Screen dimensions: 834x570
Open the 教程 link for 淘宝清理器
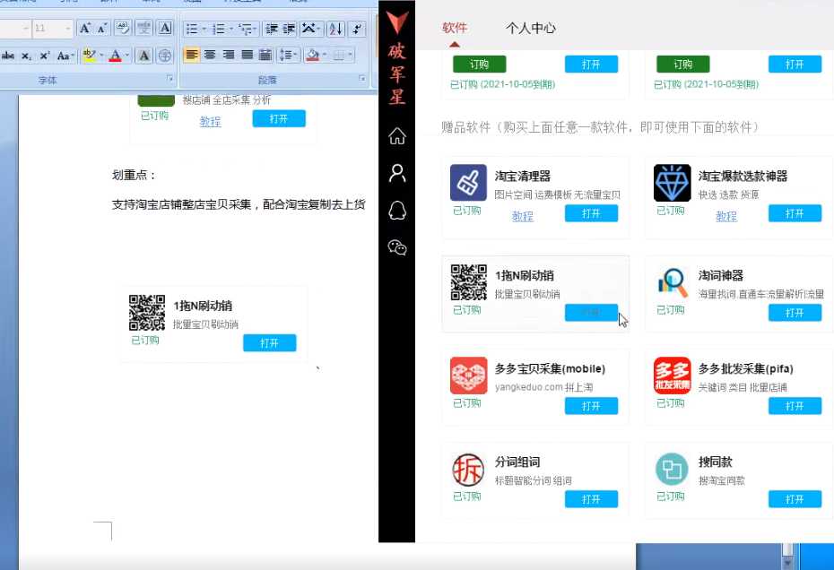point(522,216)
